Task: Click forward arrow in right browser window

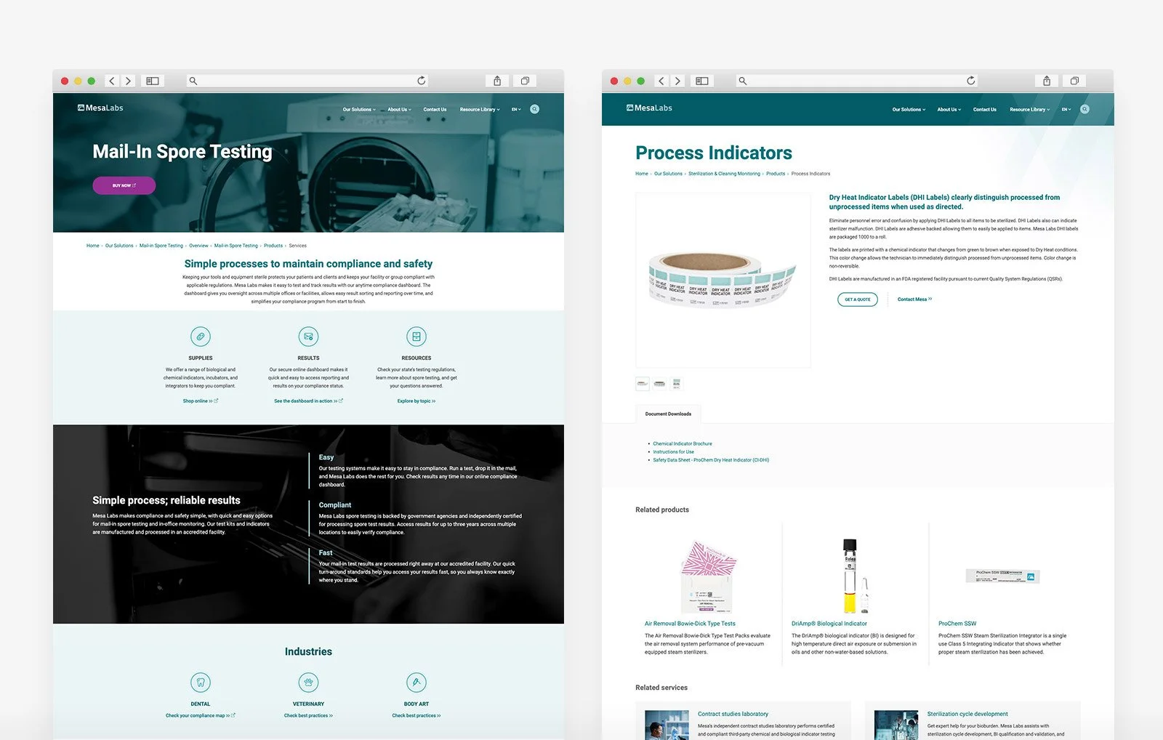Action: pos(677,81)
